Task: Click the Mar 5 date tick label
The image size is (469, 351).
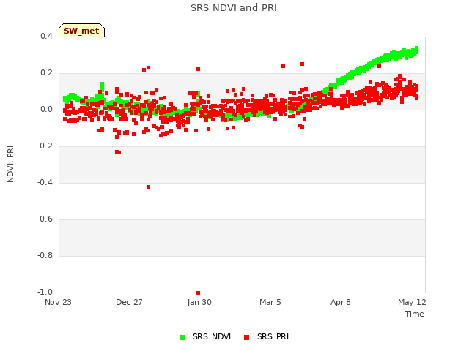Action: click(270, 302)
